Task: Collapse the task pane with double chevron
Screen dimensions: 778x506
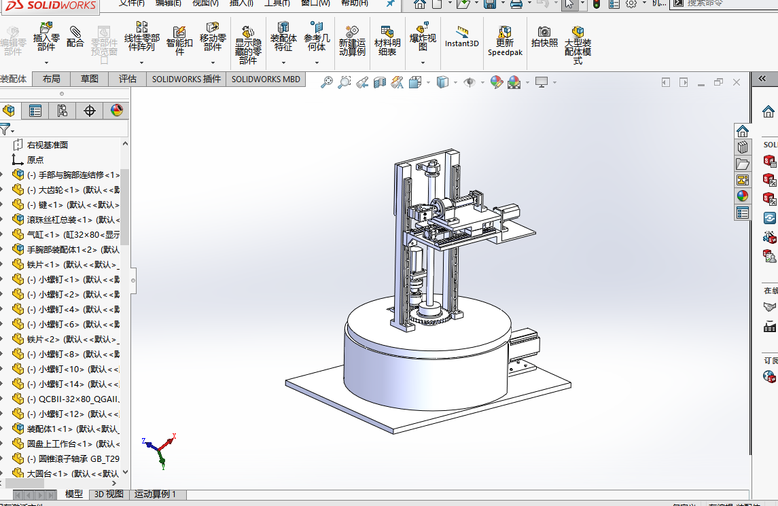Action: click(762, 78)
